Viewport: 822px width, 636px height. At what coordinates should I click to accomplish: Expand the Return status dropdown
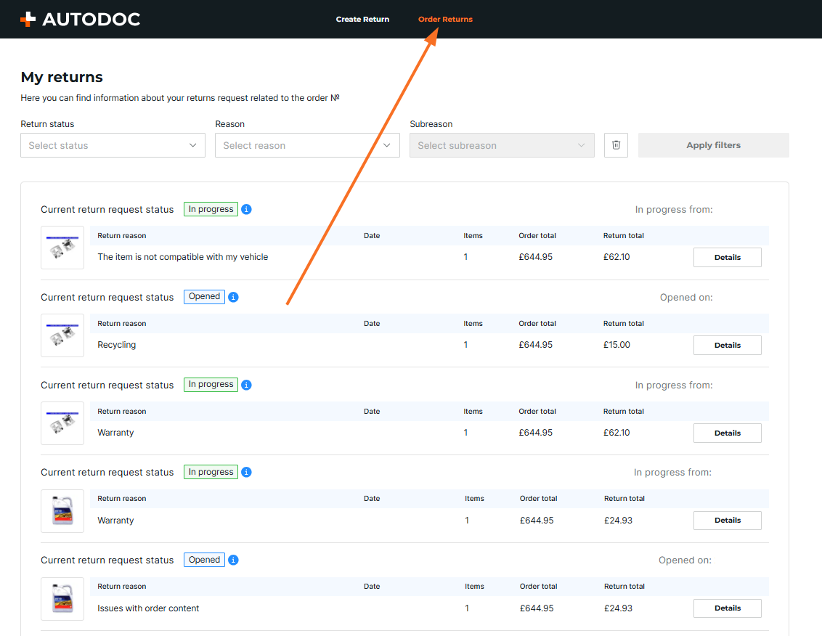point(113,145)
